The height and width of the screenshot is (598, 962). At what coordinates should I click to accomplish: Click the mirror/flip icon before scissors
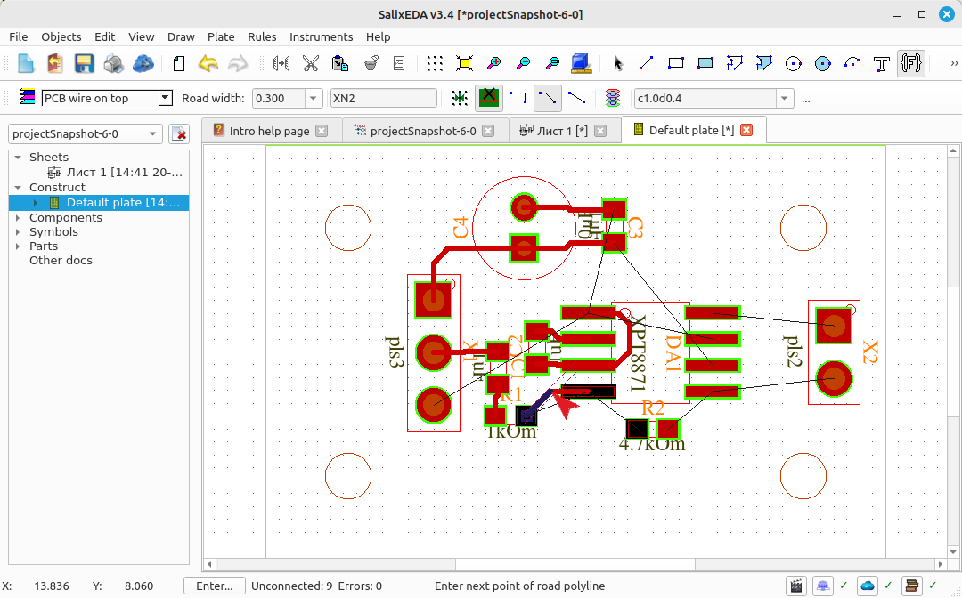(x=281, y=63)
